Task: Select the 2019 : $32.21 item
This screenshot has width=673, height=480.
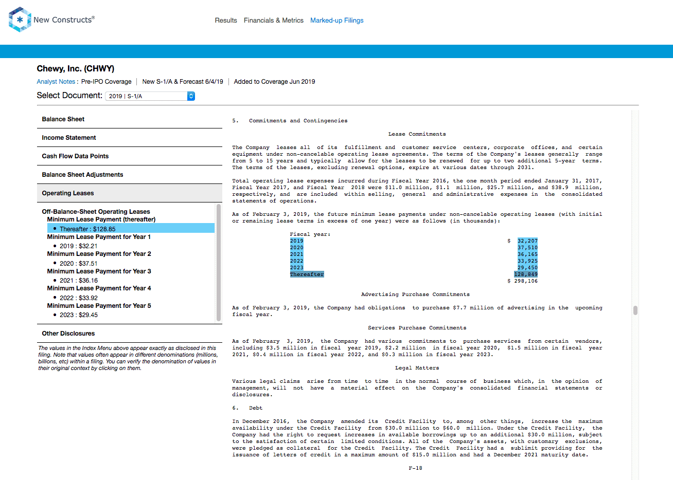Action: pyautogui.click(x=78, y=246)
